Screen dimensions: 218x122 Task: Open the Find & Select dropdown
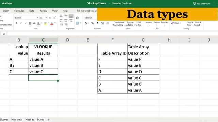click(198, 24)
